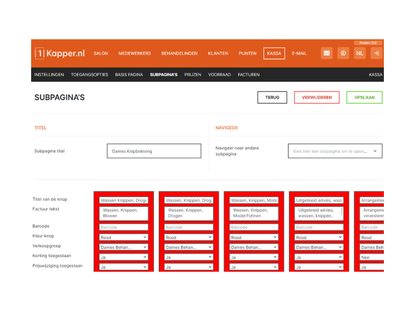The width and height of the screenshot is (415, 311).
Task: Open Prijswijziging toegestaan dropdown in first card
Action: [x=123, y=267]
